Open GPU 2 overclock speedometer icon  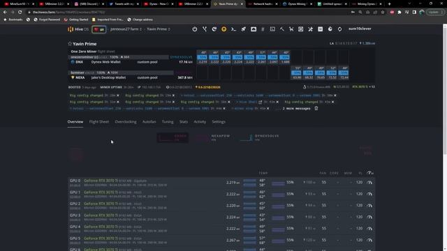coord(369,206)
